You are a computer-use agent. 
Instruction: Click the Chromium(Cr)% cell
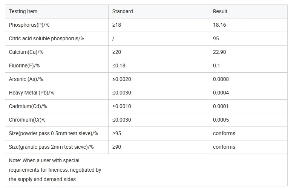(27, 120)
